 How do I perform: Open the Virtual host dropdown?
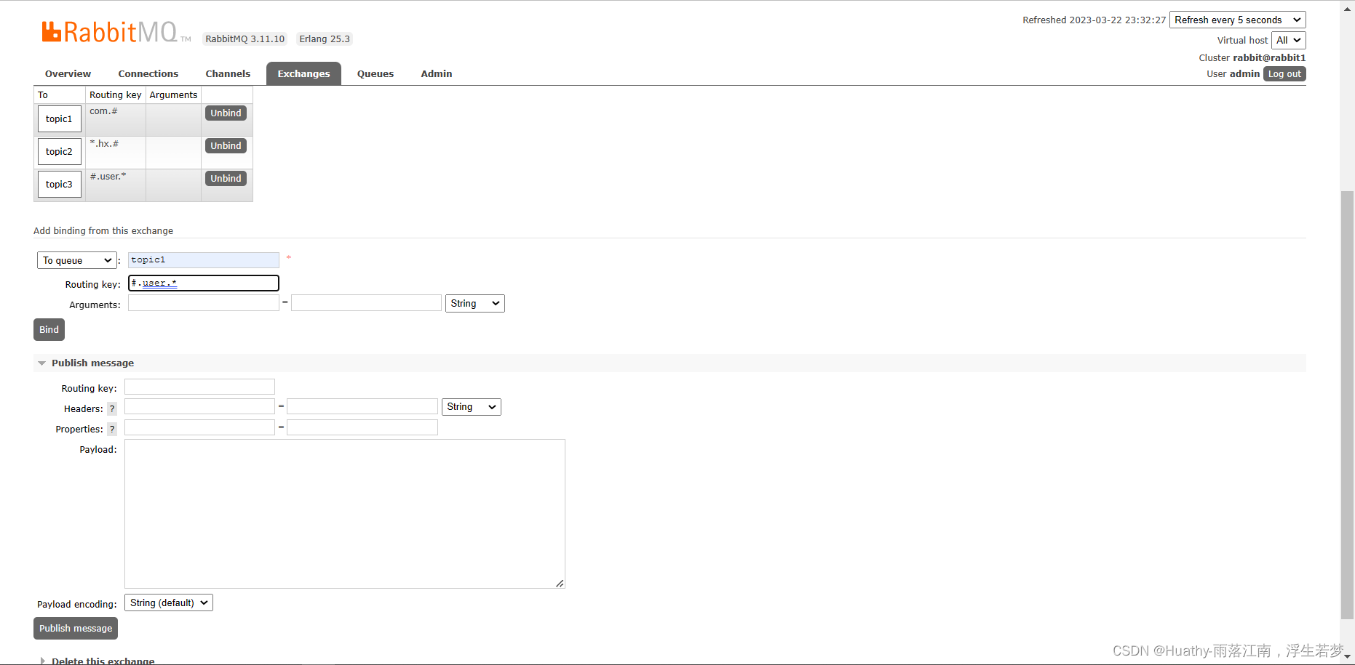(x=1288, y=40)
